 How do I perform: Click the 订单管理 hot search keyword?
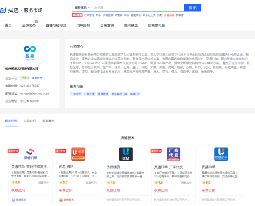89,15
